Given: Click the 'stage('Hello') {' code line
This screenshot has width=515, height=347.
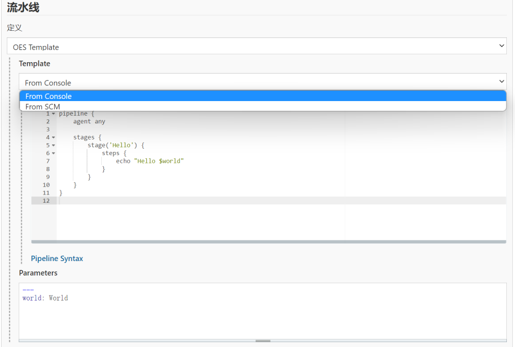Looking at the screenshot, I should (116, 145).
